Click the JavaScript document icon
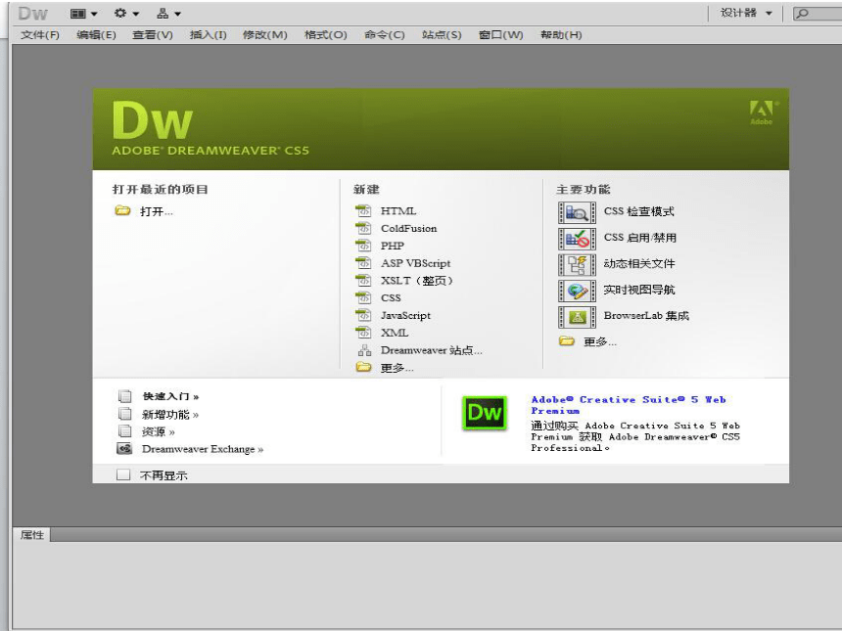Screen dimensions: 842x631 [363, 315]
